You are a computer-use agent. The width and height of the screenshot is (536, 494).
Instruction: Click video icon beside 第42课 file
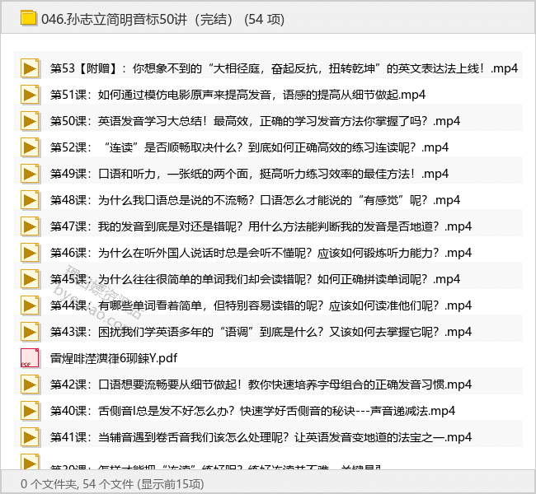(30, 384)
